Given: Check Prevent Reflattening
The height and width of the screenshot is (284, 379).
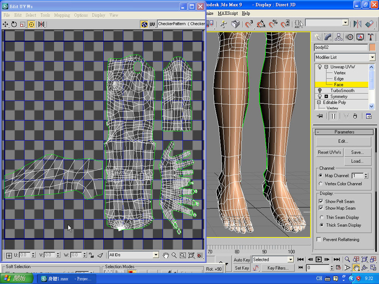Looking at the screenshot, I should click(x=319, y=239).
